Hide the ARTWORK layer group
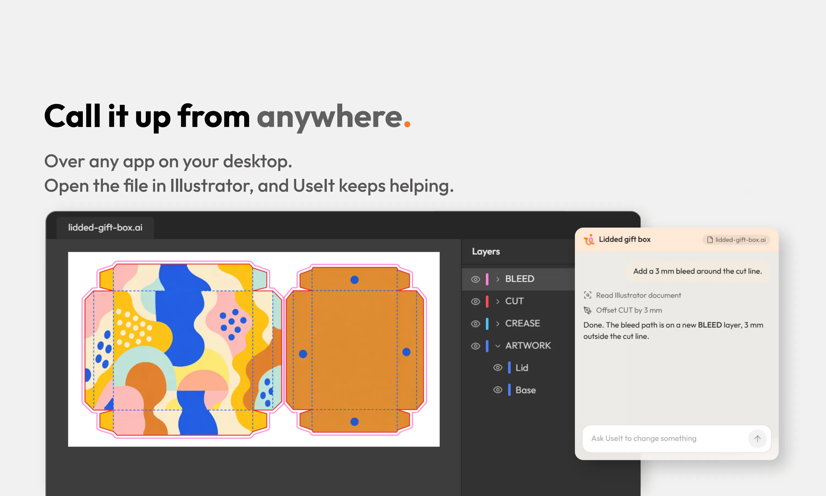Viewport: 826px width, 496px height. click(476, 346)
